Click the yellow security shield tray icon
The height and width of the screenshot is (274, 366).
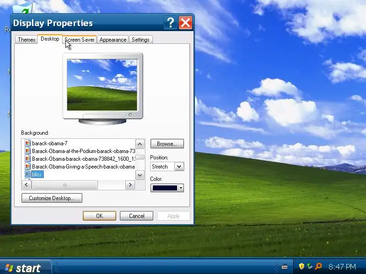(x=301, y=266)
